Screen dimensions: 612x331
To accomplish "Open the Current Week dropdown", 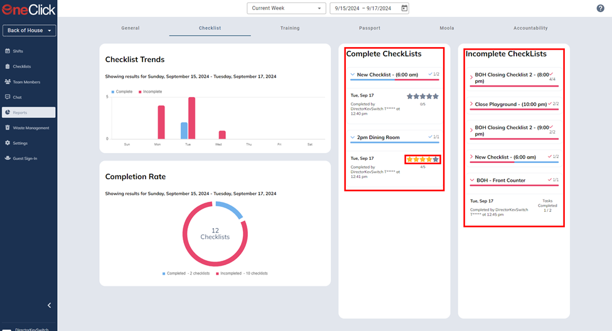I will [x=286, y=8].
